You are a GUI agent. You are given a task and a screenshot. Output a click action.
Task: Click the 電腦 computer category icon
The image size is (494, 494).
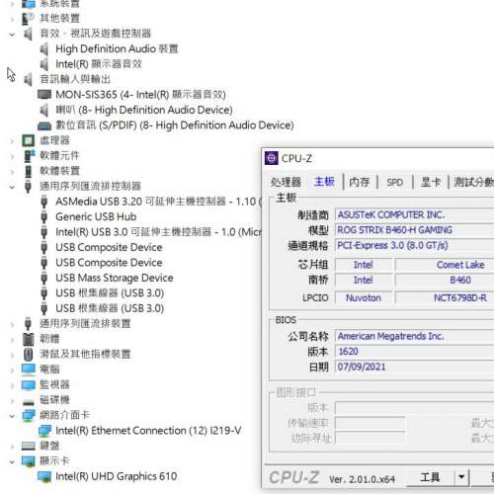point(29,370)
